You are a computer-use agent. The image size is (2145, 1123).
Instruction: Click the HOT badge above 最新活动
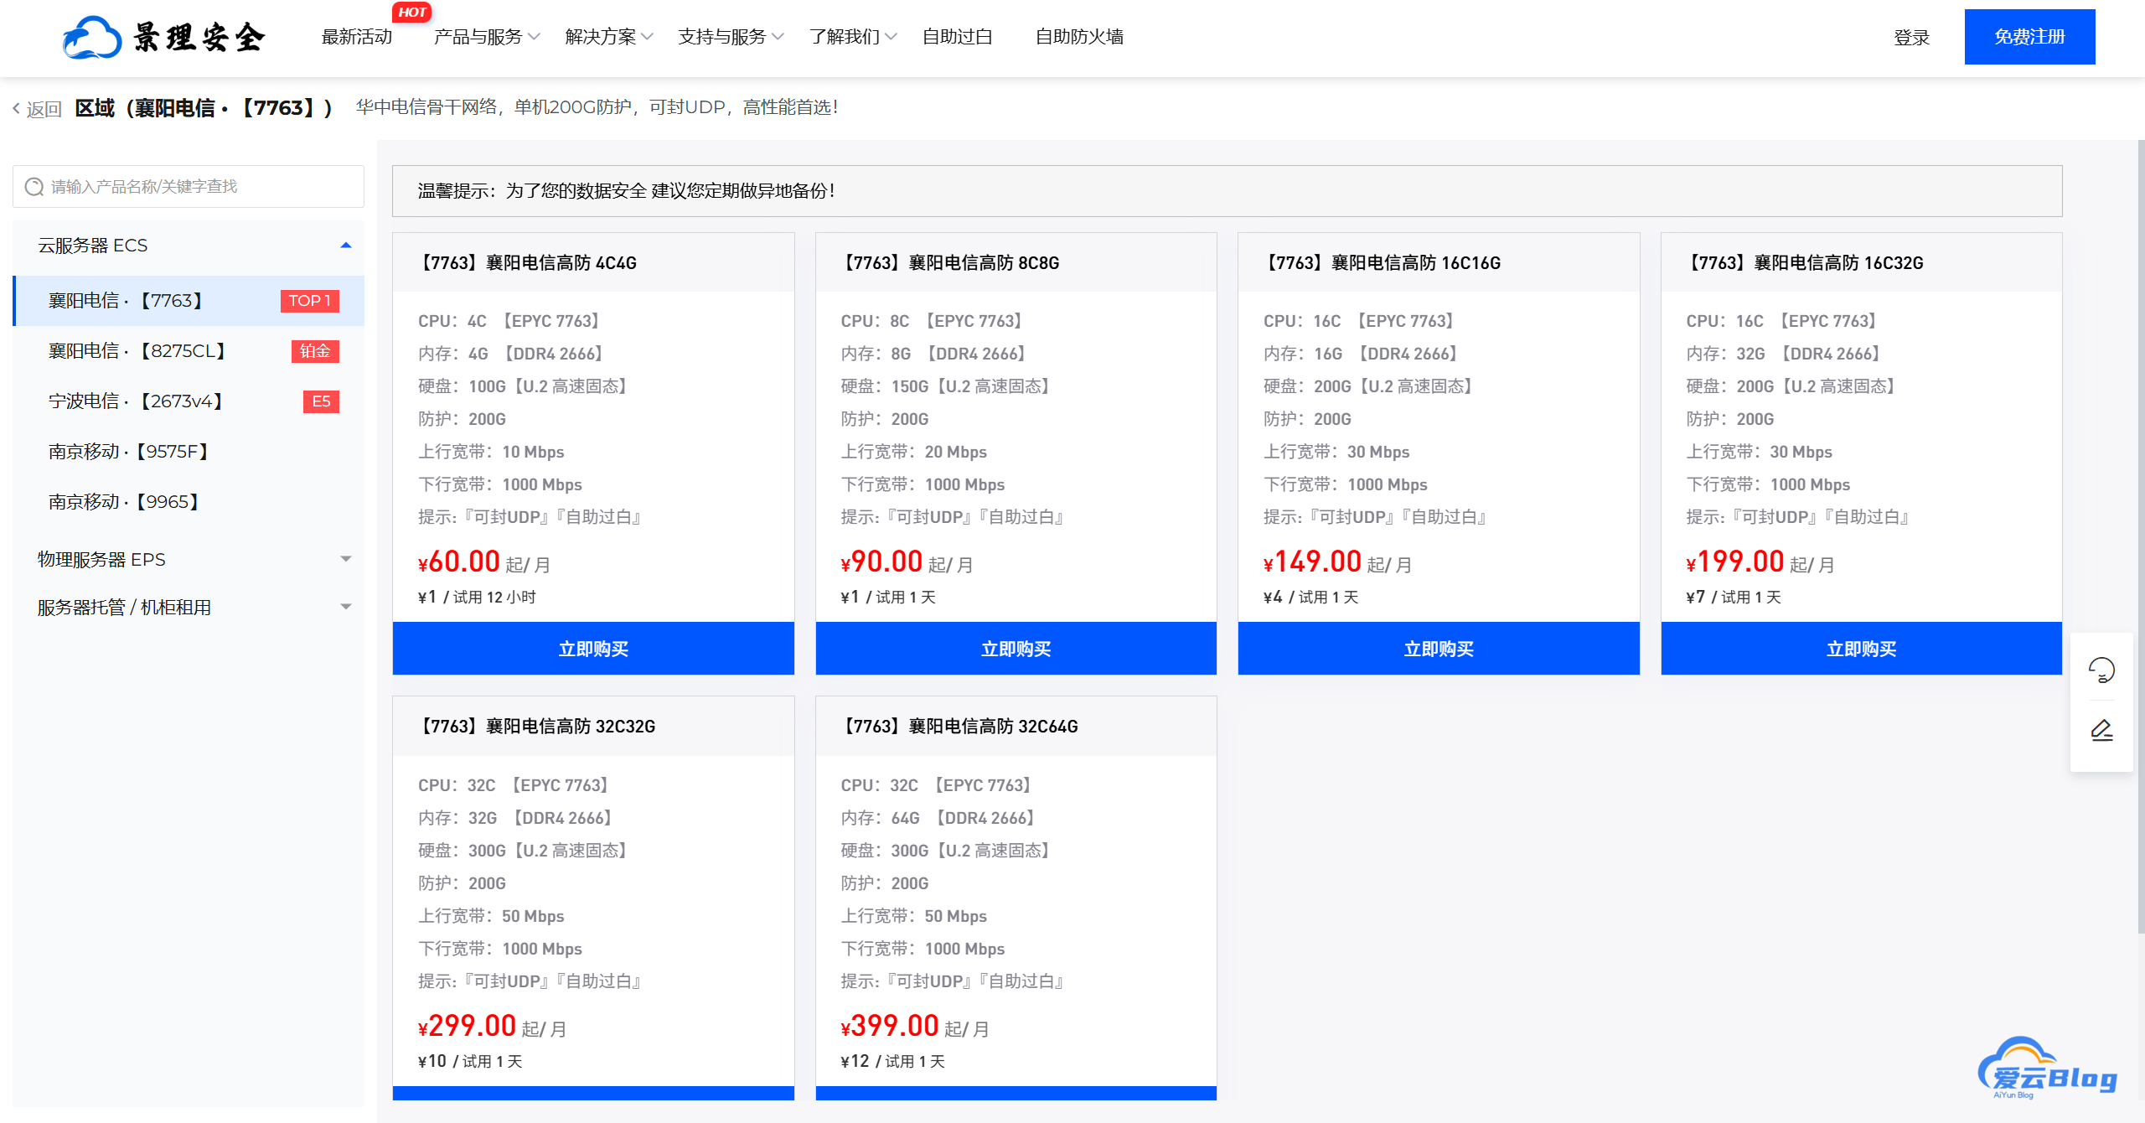pos(411,12)
